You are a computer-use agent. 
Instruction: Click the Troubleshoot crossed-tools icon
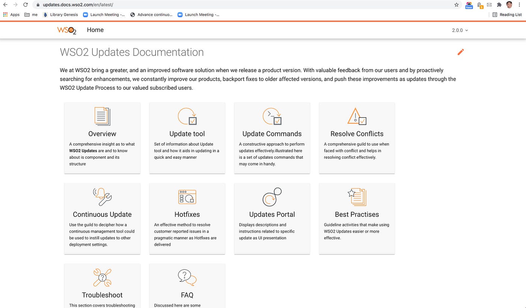(x=102, y=278)
